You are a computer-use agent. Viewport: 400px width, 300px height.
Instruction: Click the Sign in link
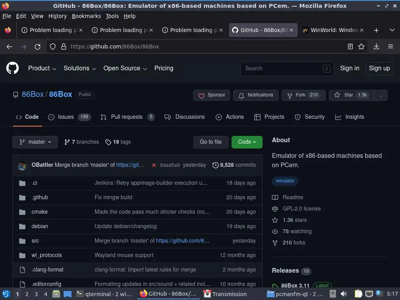[350, 68]
